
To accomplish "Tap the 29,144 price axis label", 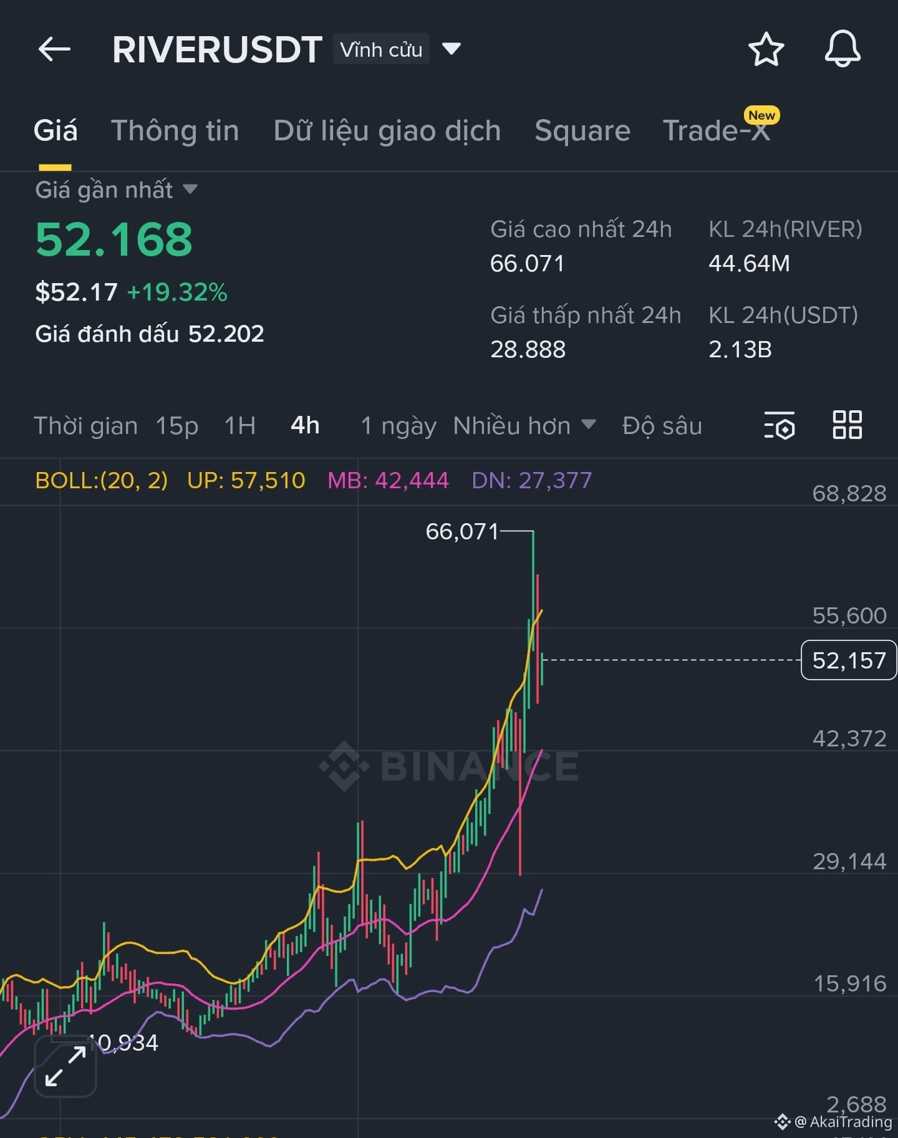I will pyautogui.click(x=849, y=861).
